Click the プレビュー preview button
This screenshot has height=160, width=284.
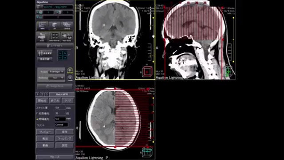click(x=45, y=132)
